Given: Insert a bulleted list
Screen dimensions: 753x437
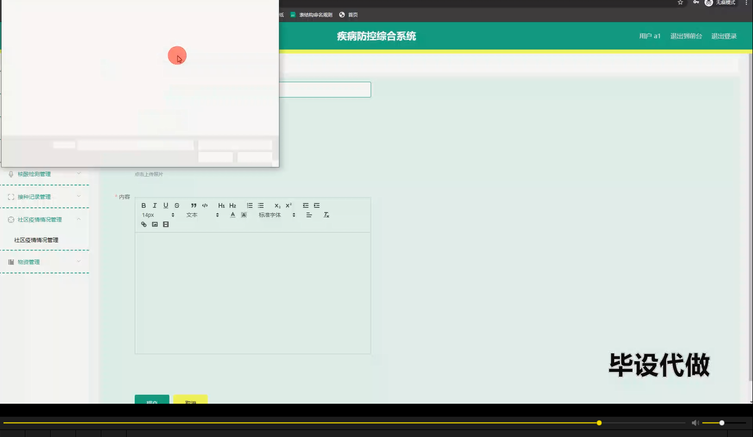Looking at the screenshot, I should coord(261,206).
